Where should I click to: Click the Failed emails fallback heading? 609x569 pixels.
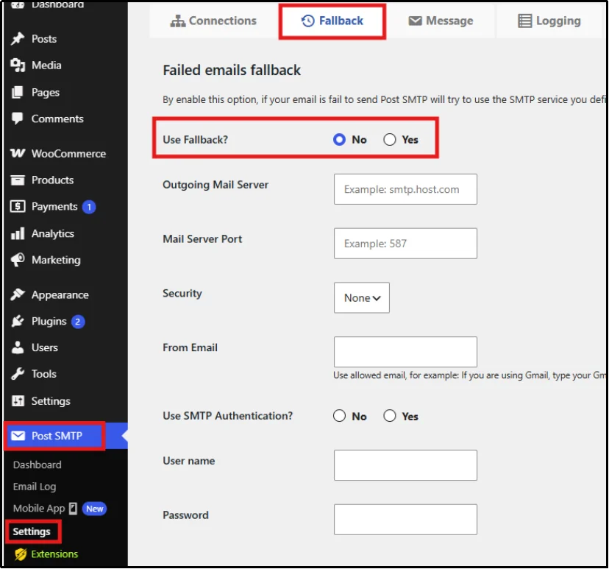pyautogui.click(x=232, y=71)
